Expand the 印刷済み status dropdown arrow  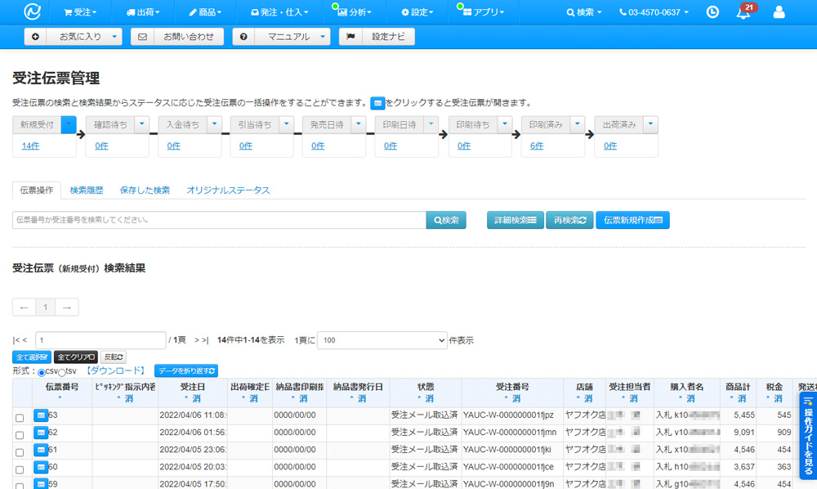tap(578, 124)
